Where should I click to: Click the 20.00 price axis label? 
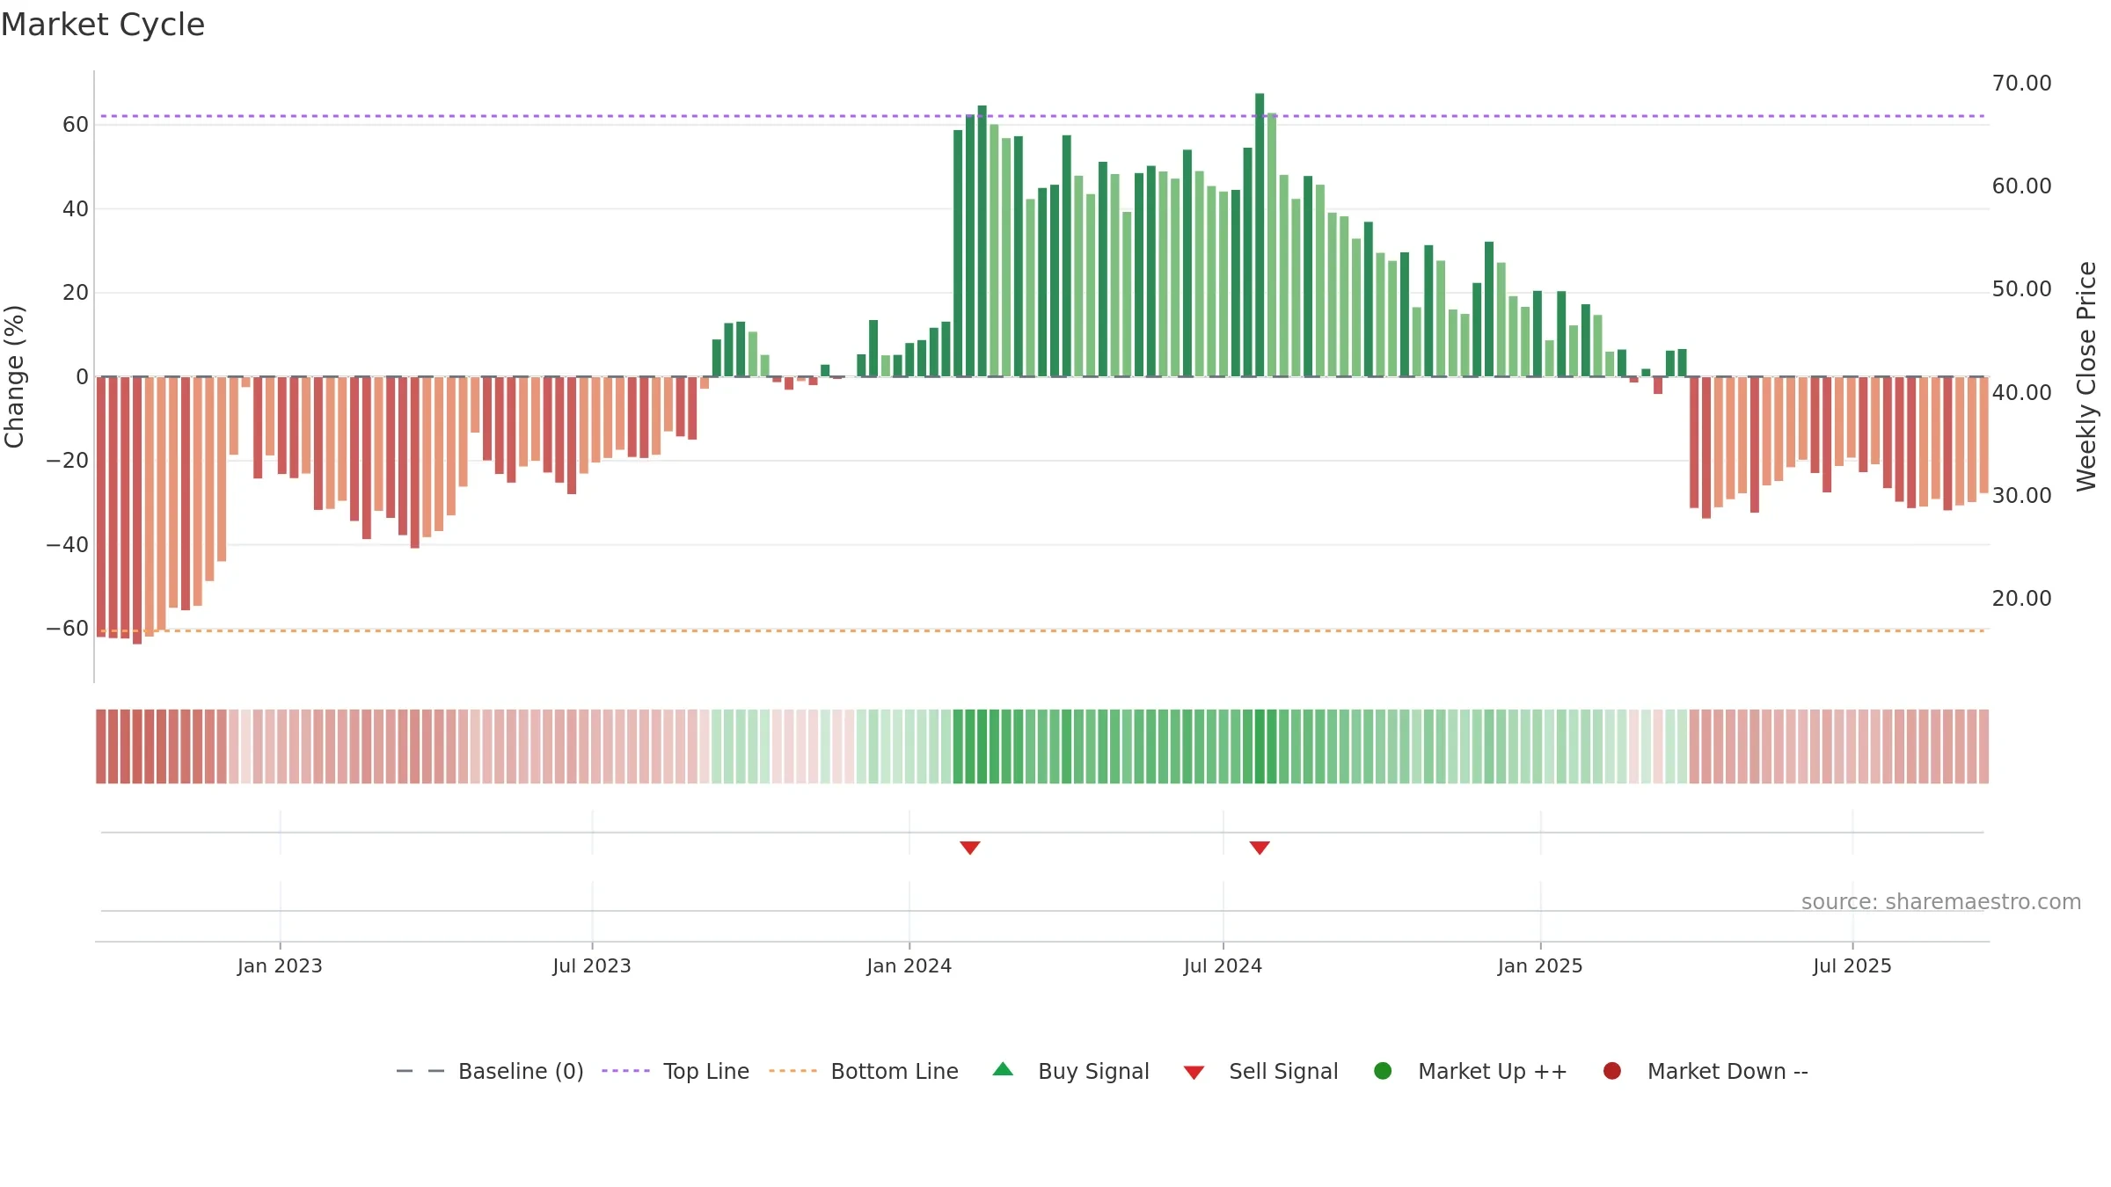click(x=2022, y=599)
